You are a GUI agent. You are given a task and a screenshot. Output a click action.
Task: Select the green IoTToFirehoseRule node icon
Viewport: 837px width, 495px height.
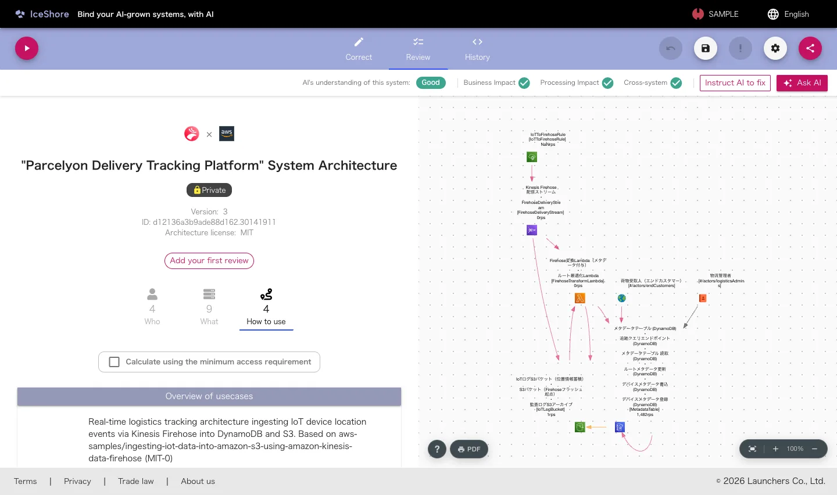532,157
